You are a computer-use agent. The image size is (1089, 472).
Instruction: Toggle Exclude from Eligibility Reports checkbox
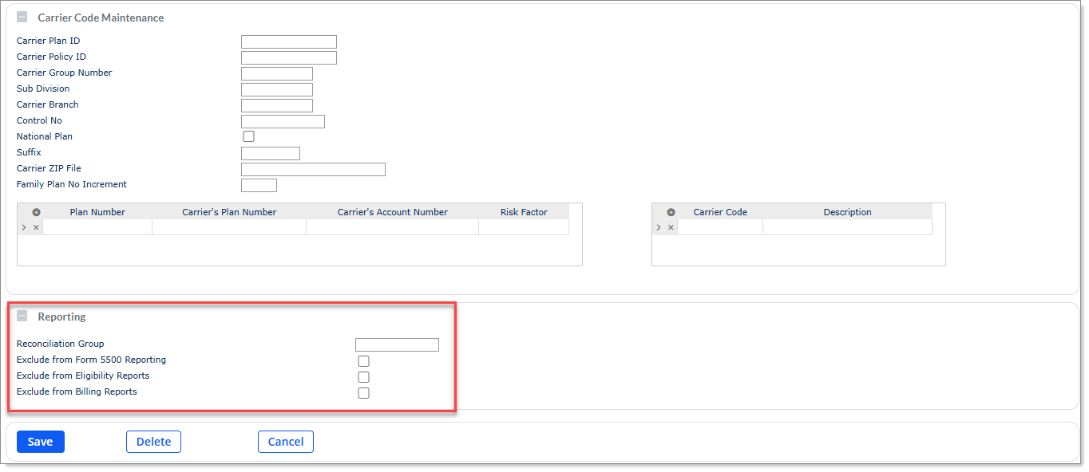pos(363,377)
